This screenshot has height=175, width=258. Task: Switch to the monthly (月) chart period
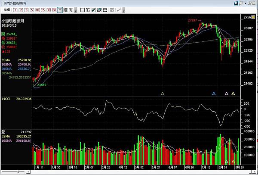71,10
